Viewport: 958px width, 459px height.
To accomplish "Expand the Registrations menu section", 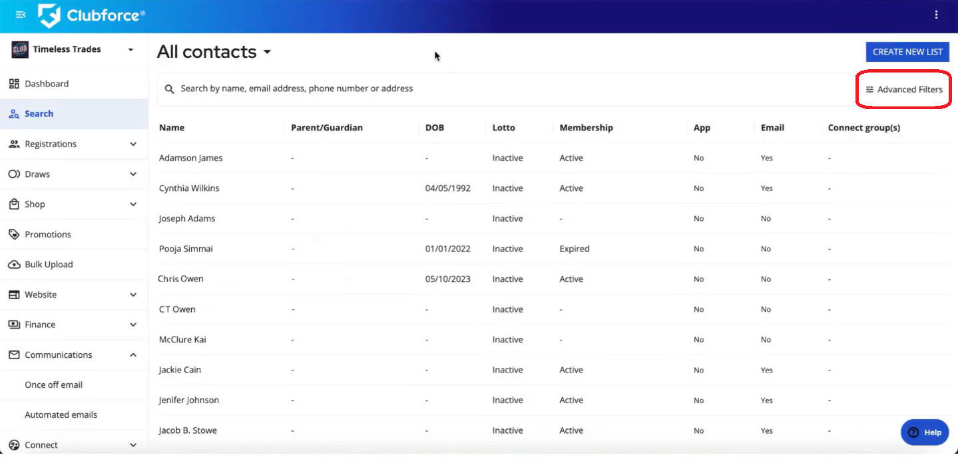I will pos(133,144).
